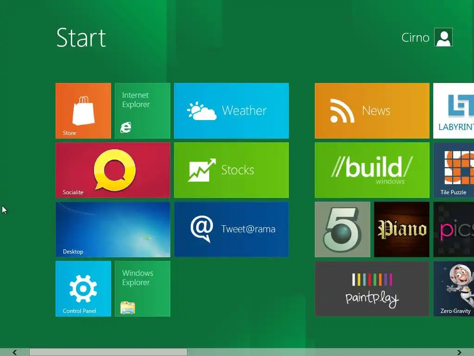Viewport: 474px width, 356px height.
Task: Open the Store tile
Action: 83,111
